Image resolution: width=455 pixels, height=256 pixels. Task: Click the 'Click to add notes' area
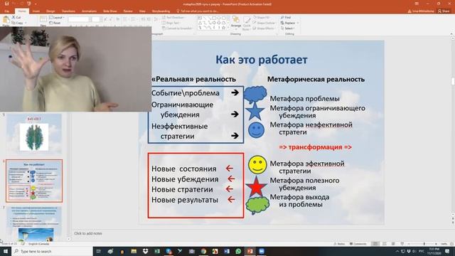[88, 233]
